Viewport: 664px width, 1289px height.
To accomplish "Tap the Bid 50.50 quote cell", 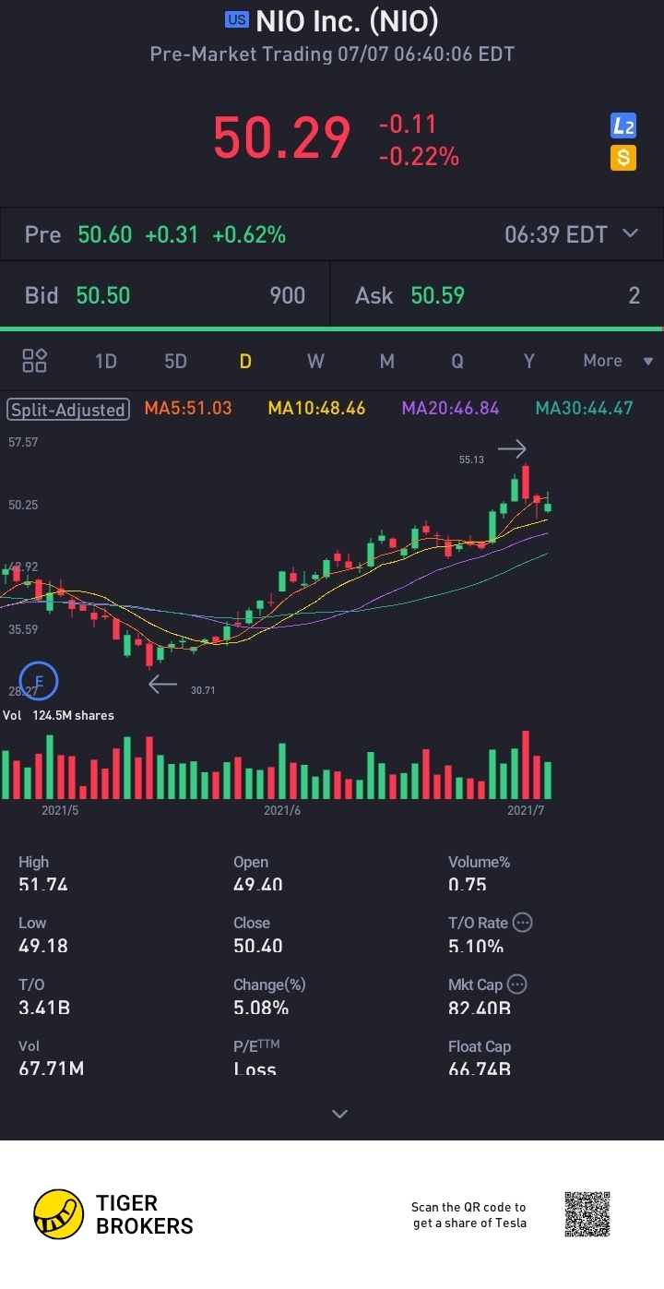I will tap(165, 295).
